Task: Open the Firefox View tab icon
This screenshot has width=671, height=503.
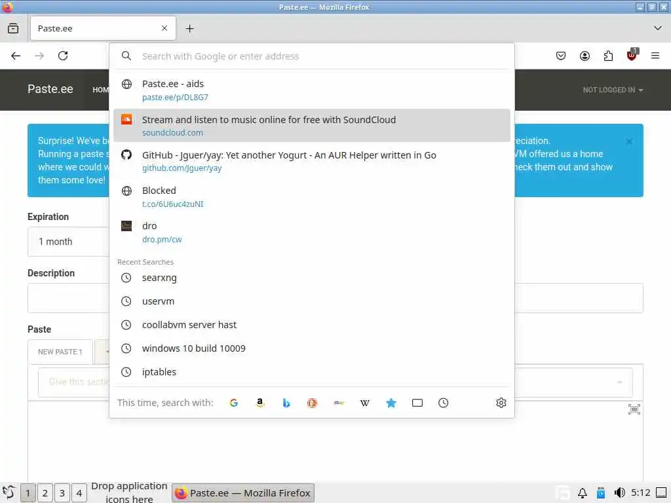Action: pos(13,29)
